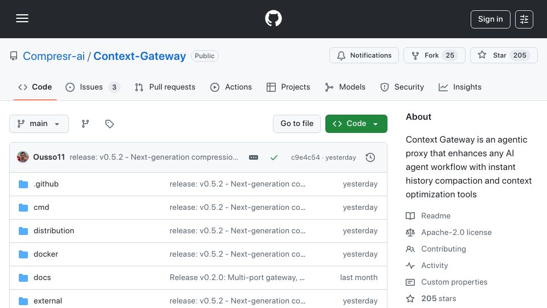
Task: Open the .github folder
Action: pyautogui.click(x=46, y=184)
